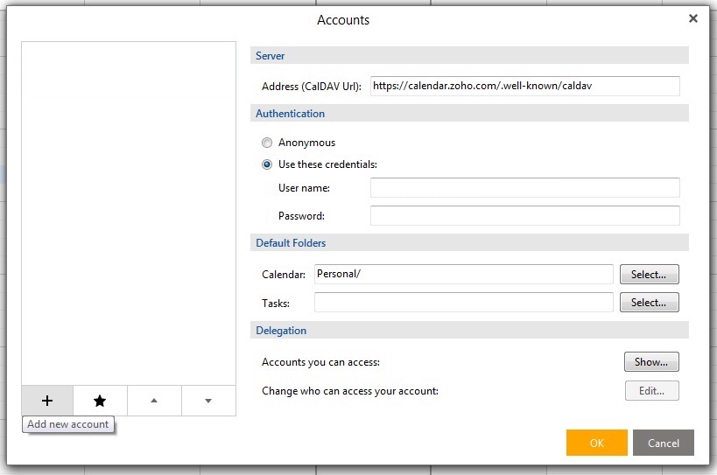Click inside the empty accounts list pane
This screenshot has height=475, width=717.
click(129, 210)
